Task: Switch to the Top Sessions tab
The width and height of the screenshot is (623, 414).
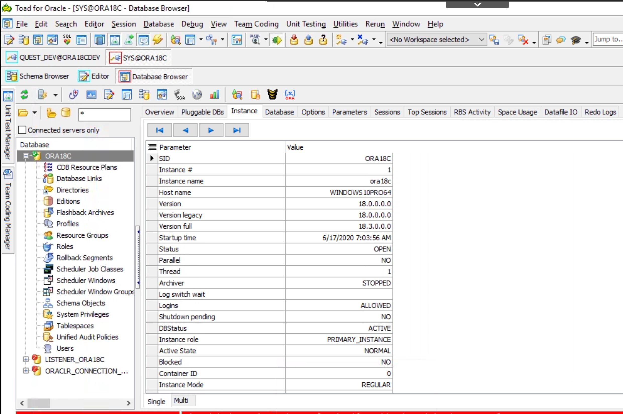Action: coord(427,112)
